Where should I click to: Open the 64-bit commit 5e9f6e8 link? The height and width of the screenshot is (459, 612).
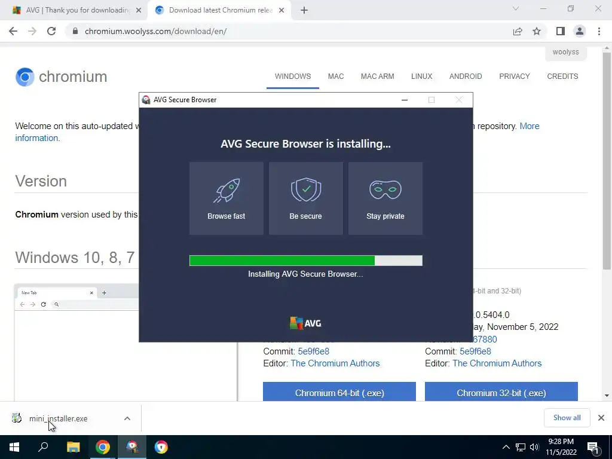click(313, 351)
